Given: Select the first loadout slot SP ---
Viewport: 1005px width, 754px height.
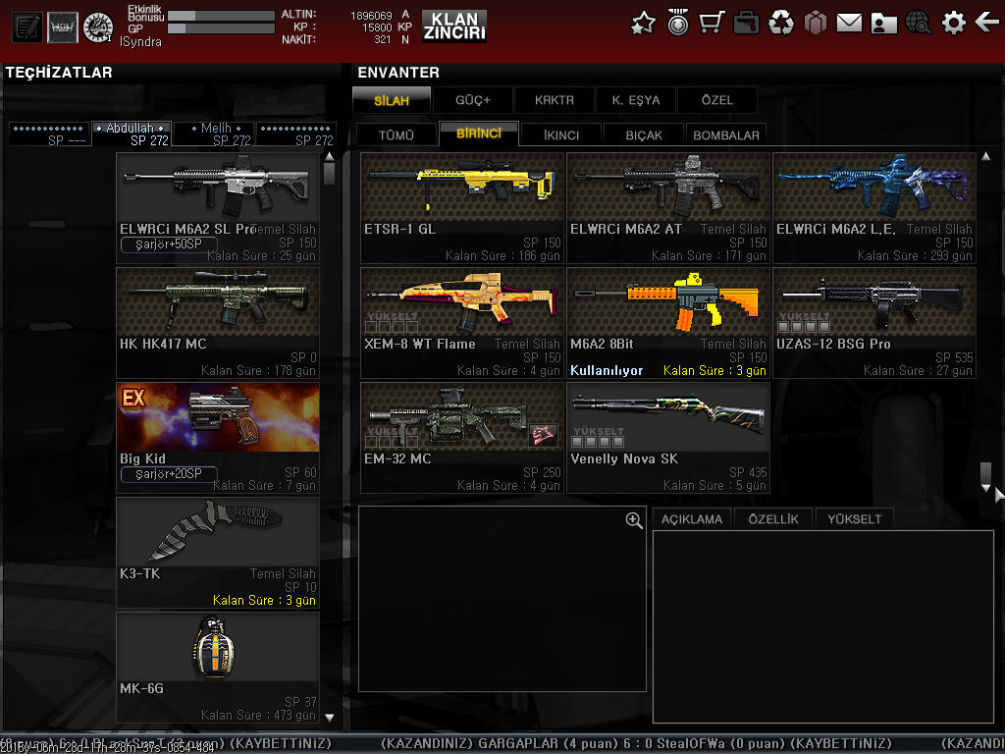Looking at the screenshot, I should coord(49,134).
